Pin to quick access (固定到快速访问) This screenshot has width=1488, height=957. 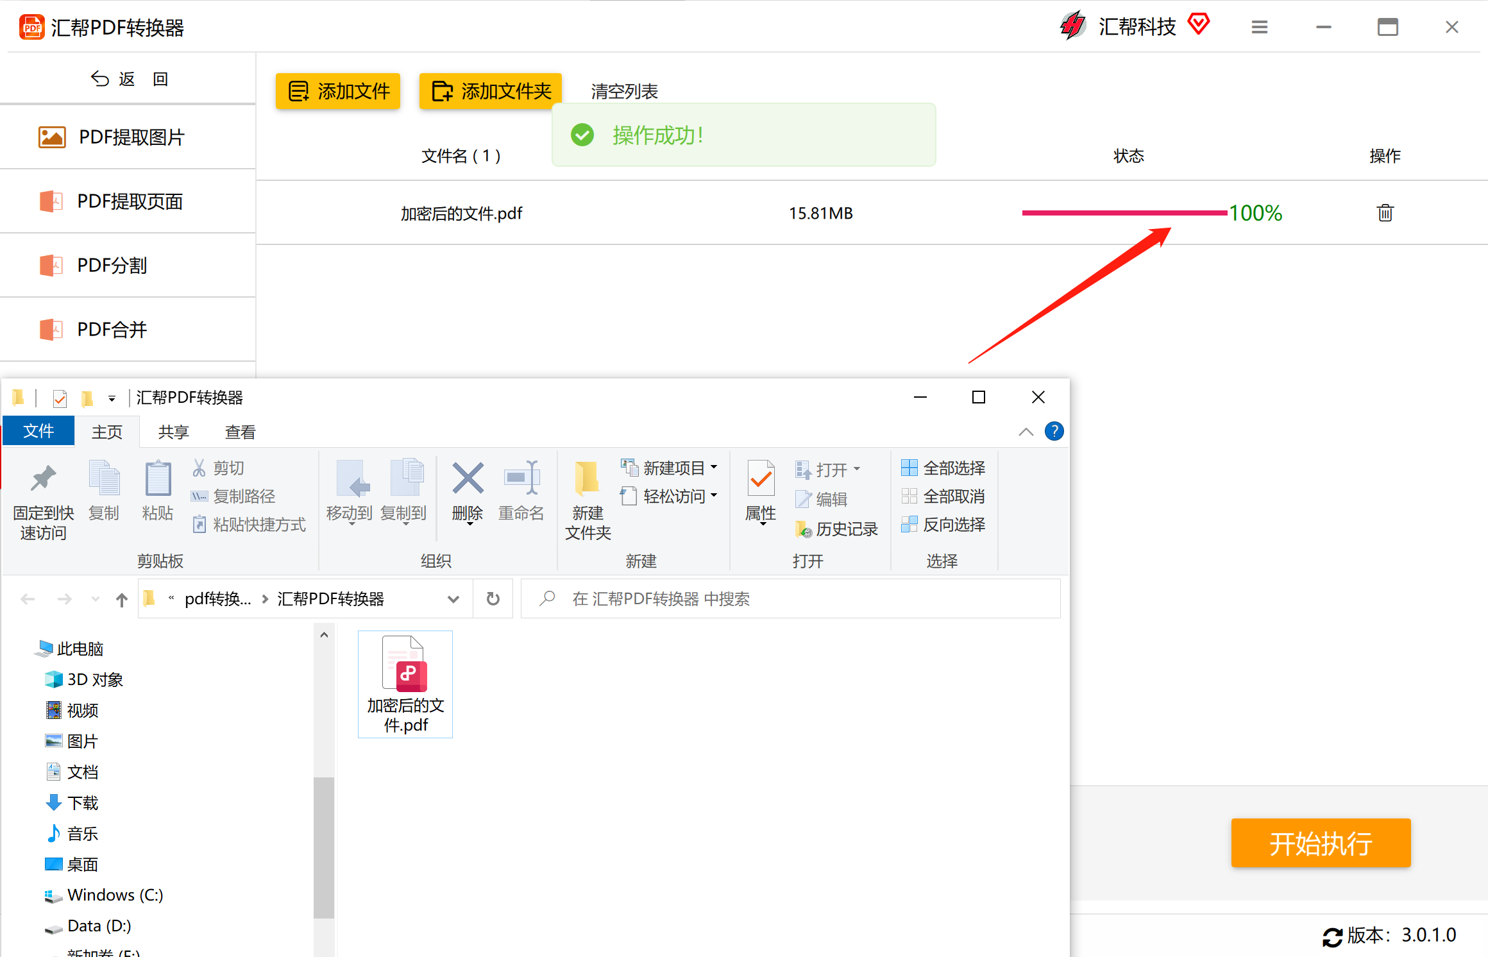pos(44,501)
